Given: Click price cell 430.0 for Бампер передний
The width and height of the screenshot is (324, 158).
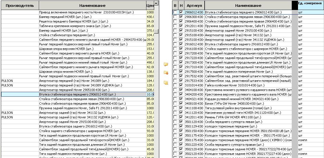Looking at the screenshot, I should 150,17.
